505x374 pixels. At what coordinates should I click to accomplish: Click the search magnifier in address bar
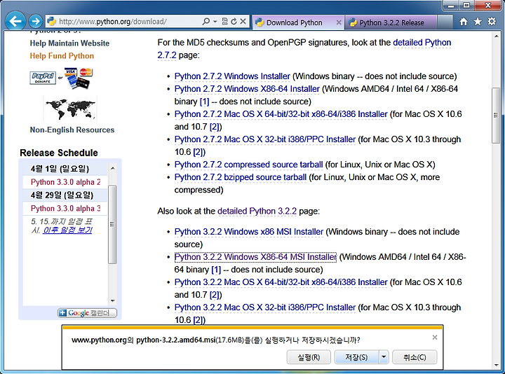206,21
